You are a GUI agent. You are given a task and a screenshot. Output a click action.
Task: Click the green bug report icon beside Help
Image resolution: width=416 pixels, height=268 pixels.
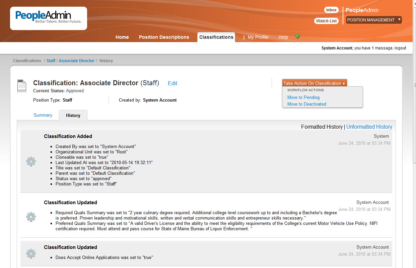[297, 36]
